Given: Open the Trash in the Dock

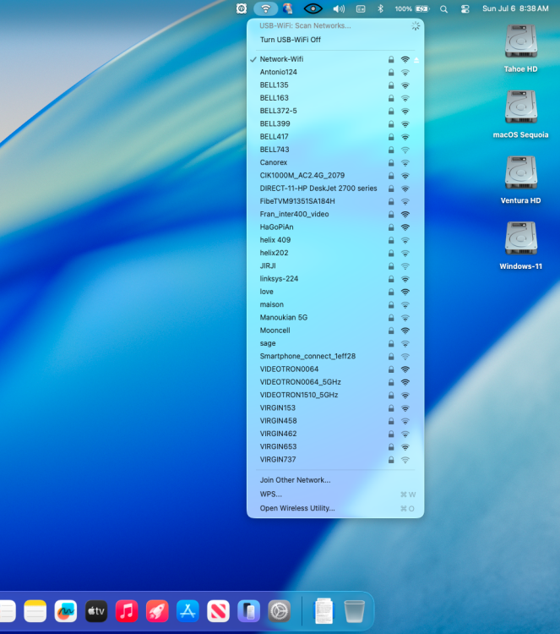Looking at the screenshot, I should (355, 611).
